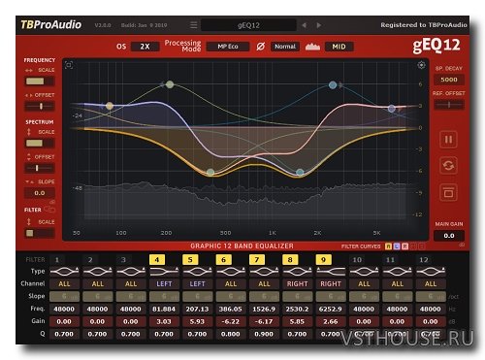Click the reset/refresh spectrum button
485x360 pixels.
pyautogui.click(x=448, y=166)
